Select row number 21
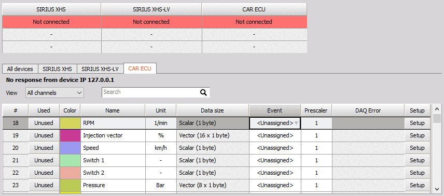The width and height of the screenshot is (444, 196). 16,160
